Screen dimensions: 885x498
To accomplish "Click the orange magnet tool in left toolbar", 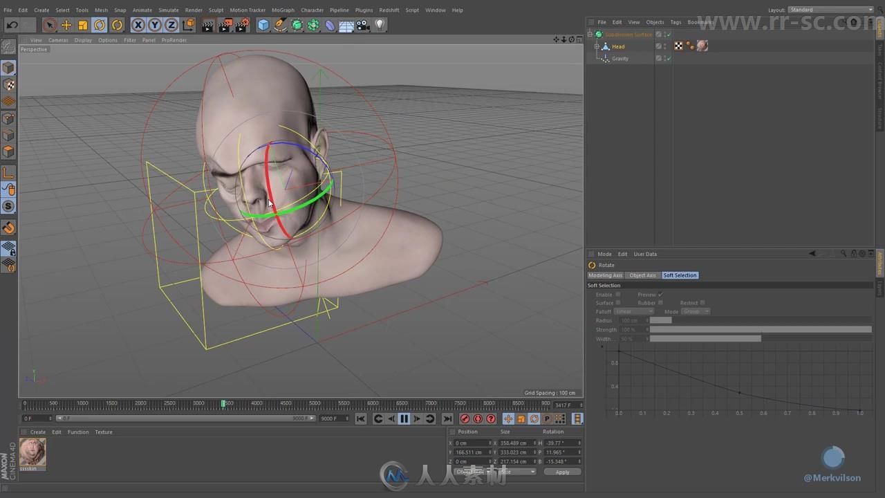I will click(8, 228).
